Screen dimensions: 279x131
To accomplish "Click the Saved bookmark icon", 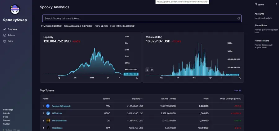I will pos(256,4).
